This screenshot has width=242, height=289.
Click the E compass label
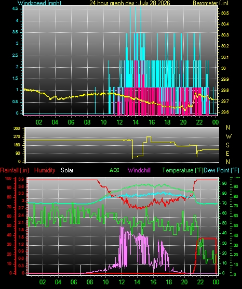pyautogui.click(x=227, y=153)
